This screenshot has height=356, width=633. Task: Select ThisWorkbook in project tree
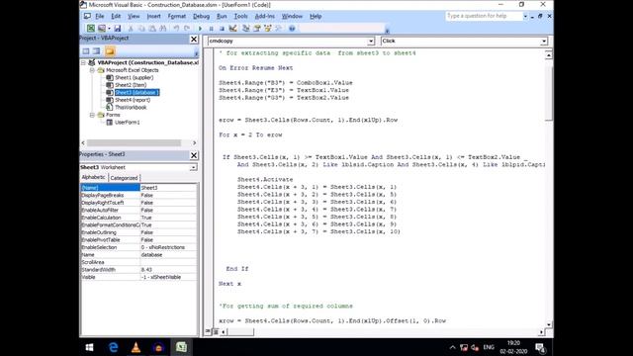131,108
